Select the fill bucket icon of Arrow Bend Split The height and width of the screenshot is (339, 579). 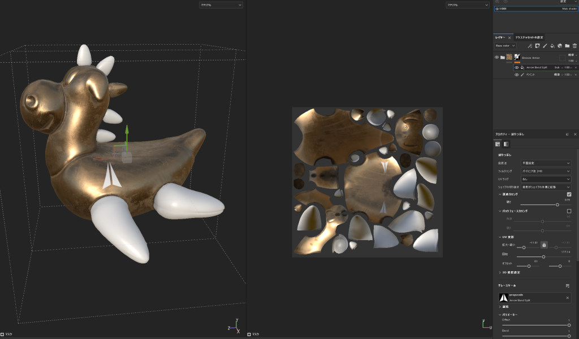point(522,67)
